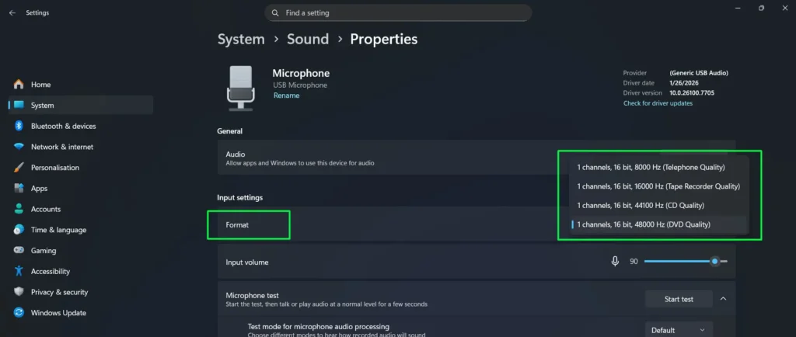This screenshot has width=796, height=337.
Task: Click the Accounts person icon
Action: coord(19,209)
